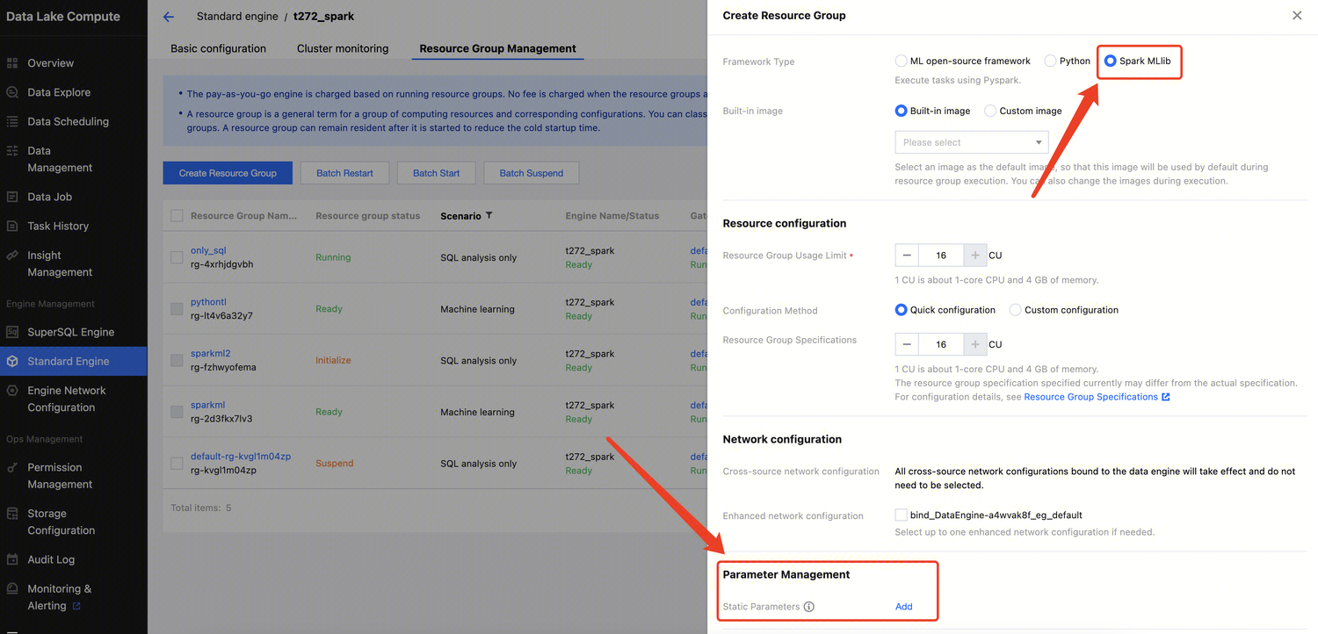Increase Resource Group Usage Limit with plus

pos(975,256)
